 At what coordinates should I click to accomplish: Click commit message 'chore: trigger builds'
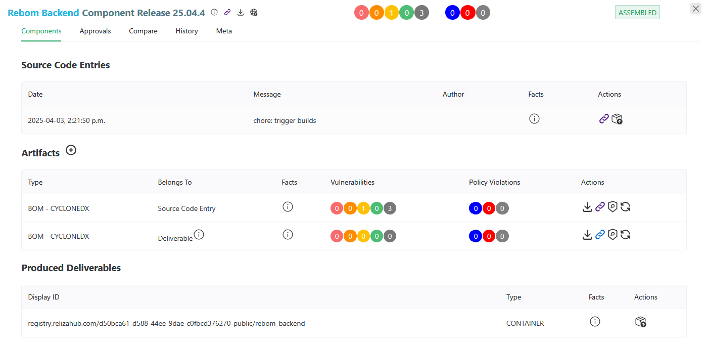(x=285, y=120)
